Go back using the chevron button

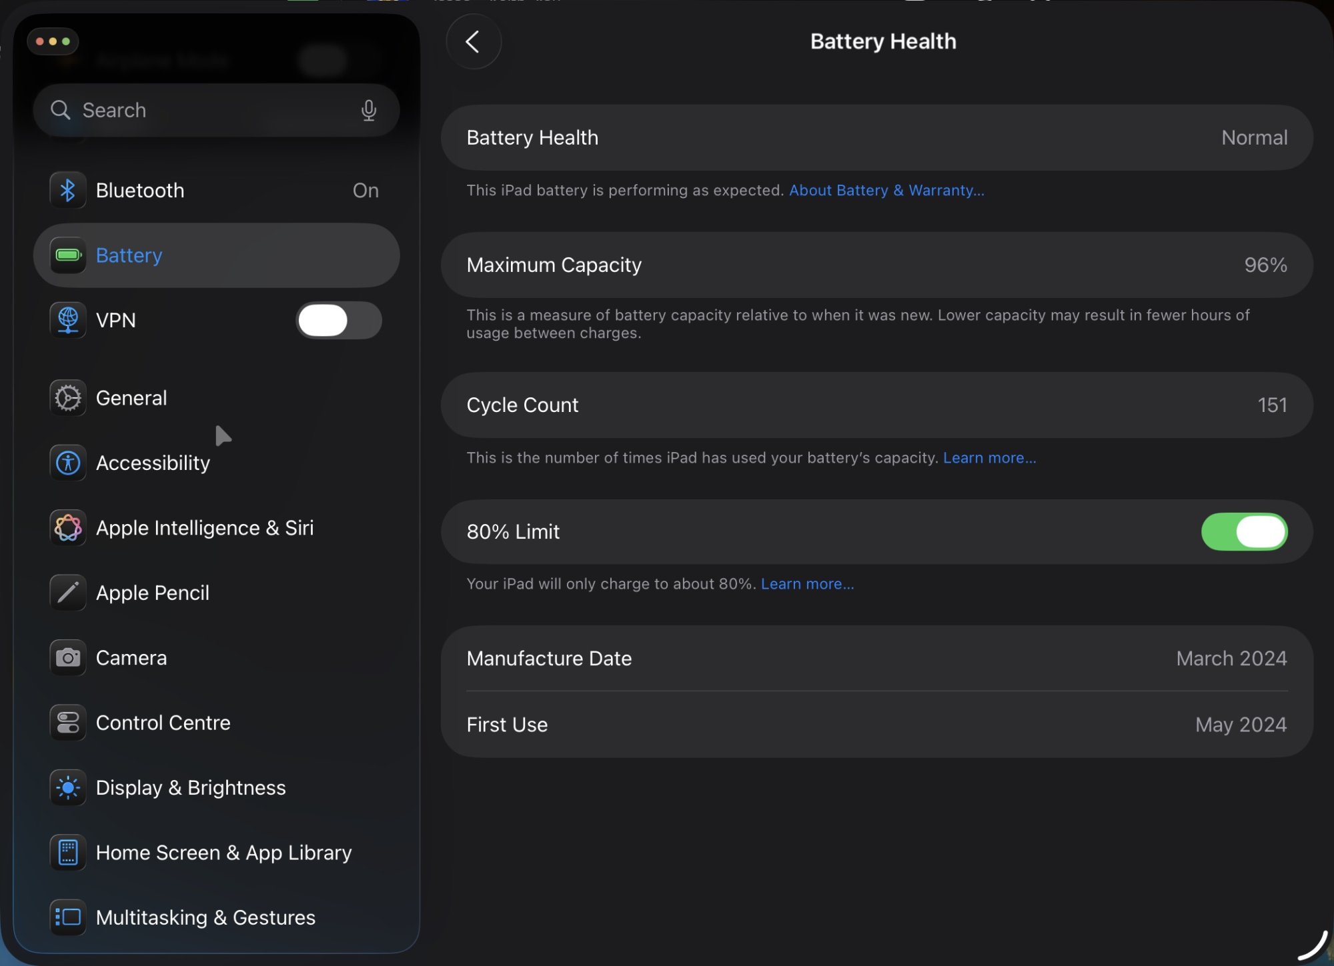(473, 42)
